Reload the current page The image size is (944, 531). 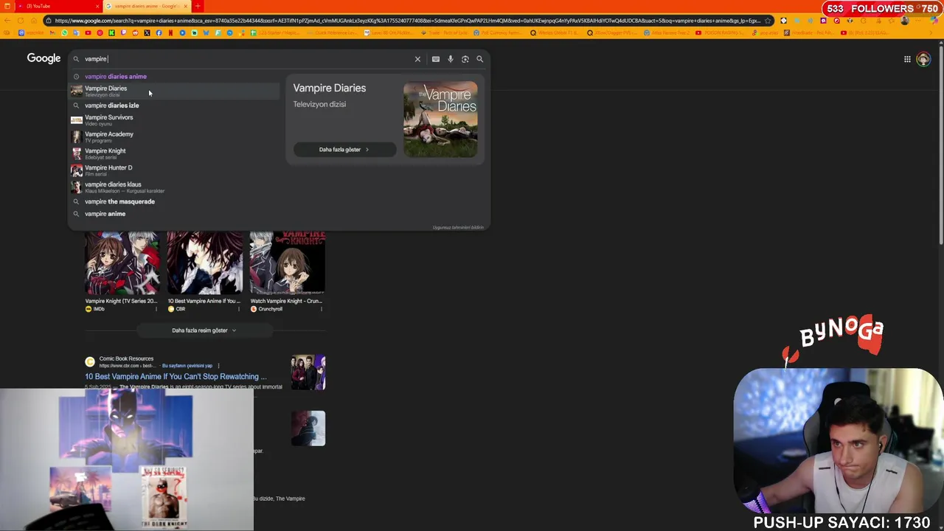[21, 21]
